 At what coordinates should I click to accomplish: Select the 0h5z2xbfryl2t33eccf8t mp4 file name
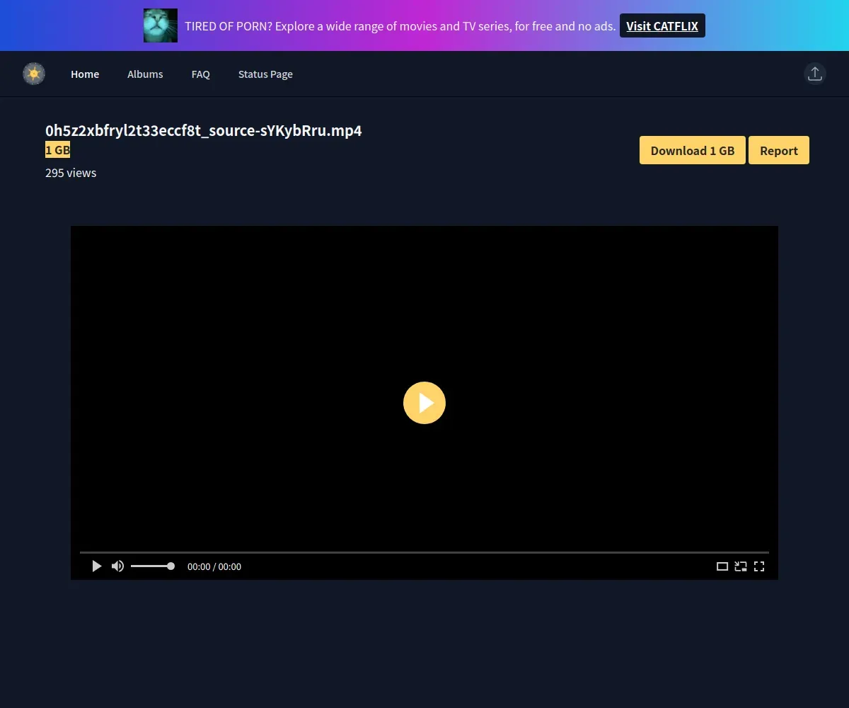(204, 131)
